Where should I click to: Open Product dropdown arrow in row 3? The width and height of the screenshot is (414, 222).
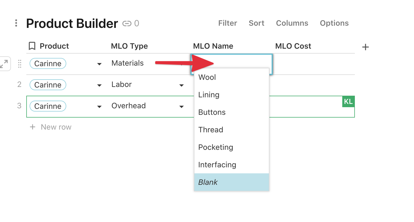[x=99, y=107]
